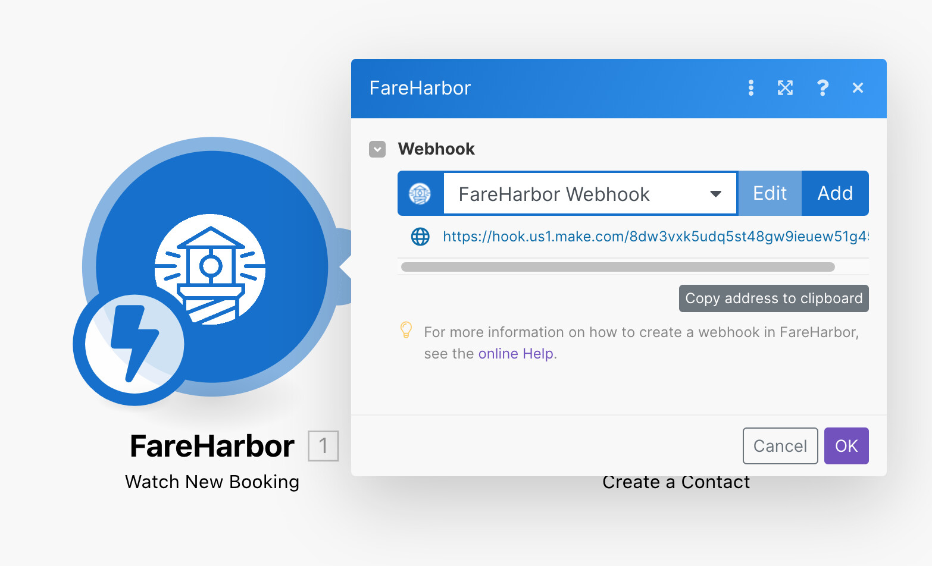
Task: Click the Webhook section heading
Action: tap(436, 149)
